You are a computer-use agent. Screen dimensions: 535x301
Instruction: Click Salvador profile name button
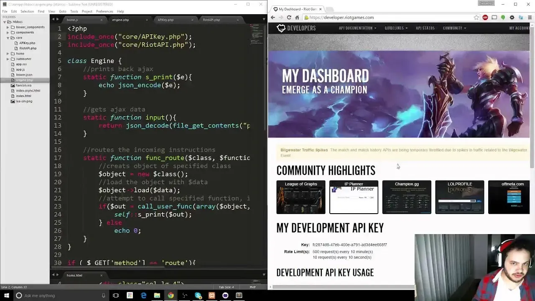(485, 3)
